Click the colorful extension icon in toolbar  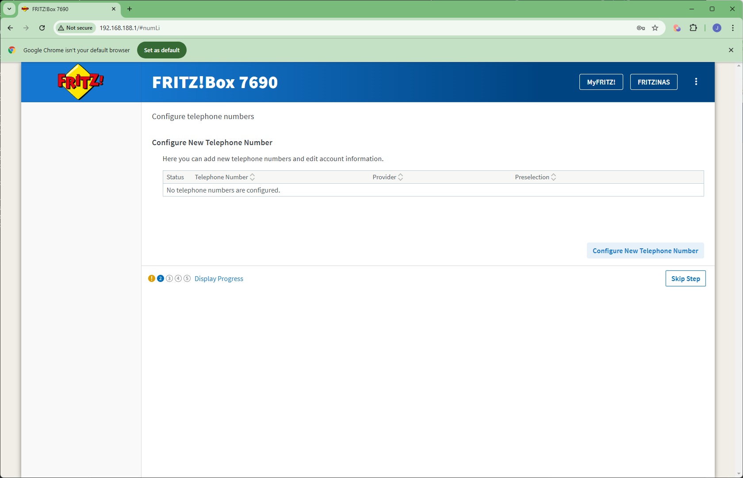677,28
